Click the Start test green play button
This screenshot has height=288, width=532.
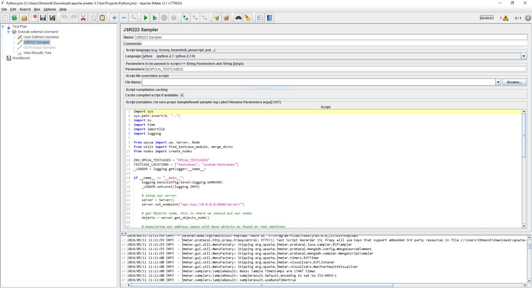tap(145, 18)
